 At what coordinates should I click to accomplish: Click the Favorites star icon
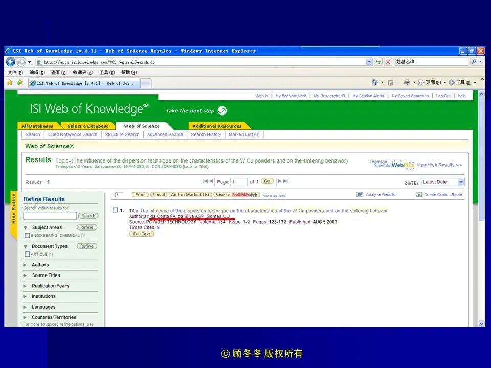click(10, 82)
